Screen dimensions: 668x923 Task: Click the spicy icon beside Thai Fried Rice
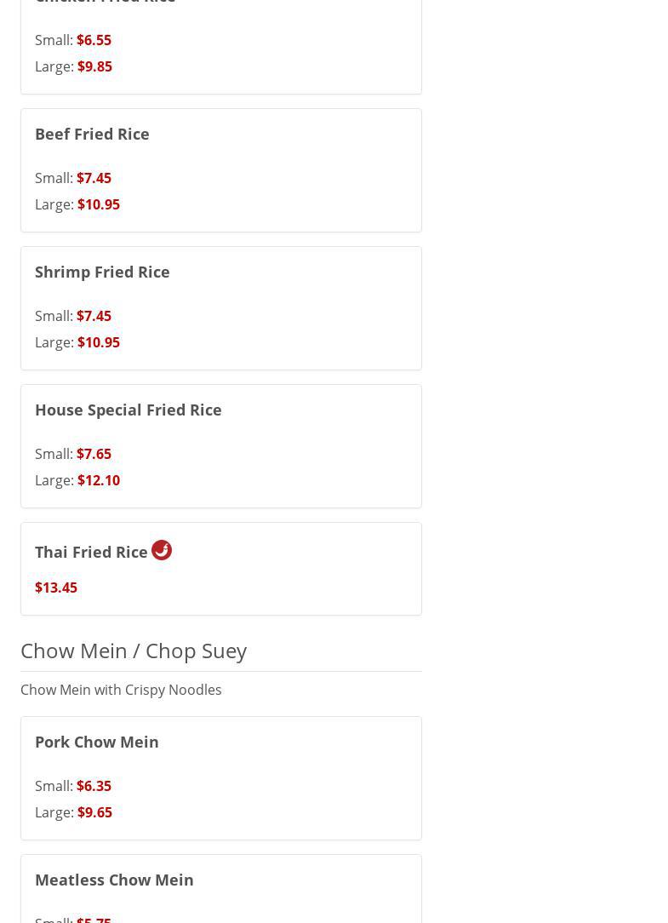[x=162, y=550]
